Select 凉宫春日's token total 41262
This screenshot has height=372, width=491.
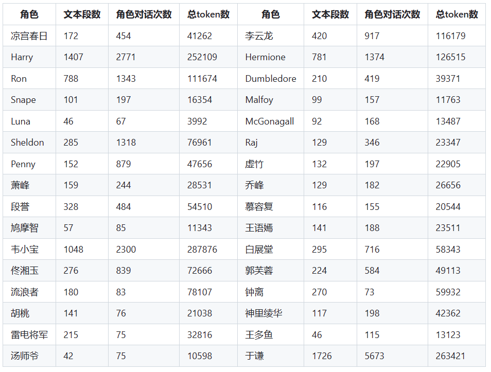point(200,36)
